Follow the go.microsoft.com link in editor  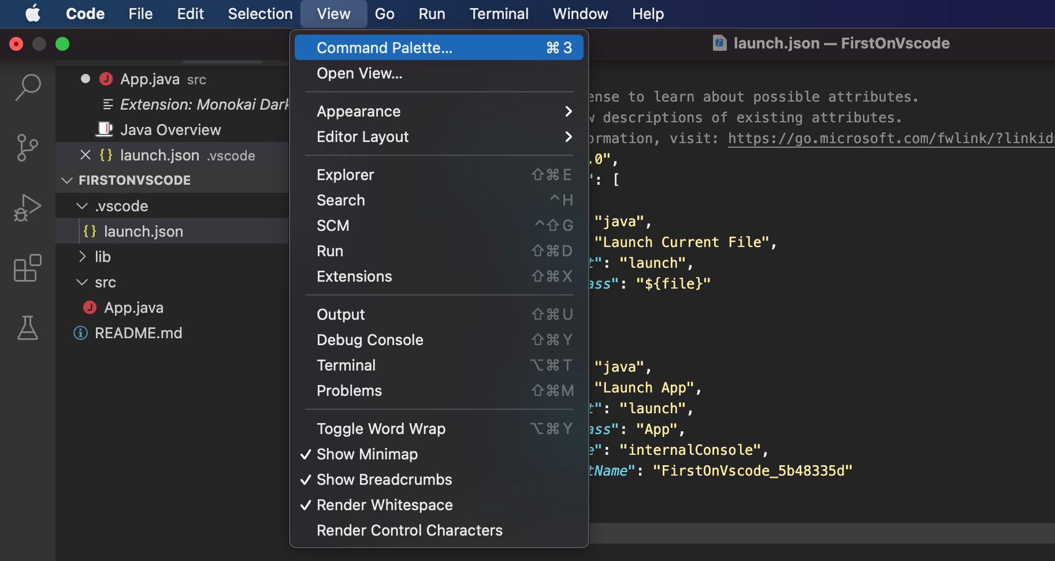pyautogui.click(x=890, y=139)
